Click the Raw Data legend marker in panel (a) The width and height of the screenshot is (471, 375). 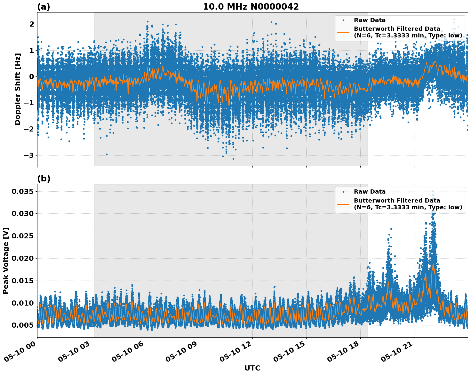coord(343,20)
